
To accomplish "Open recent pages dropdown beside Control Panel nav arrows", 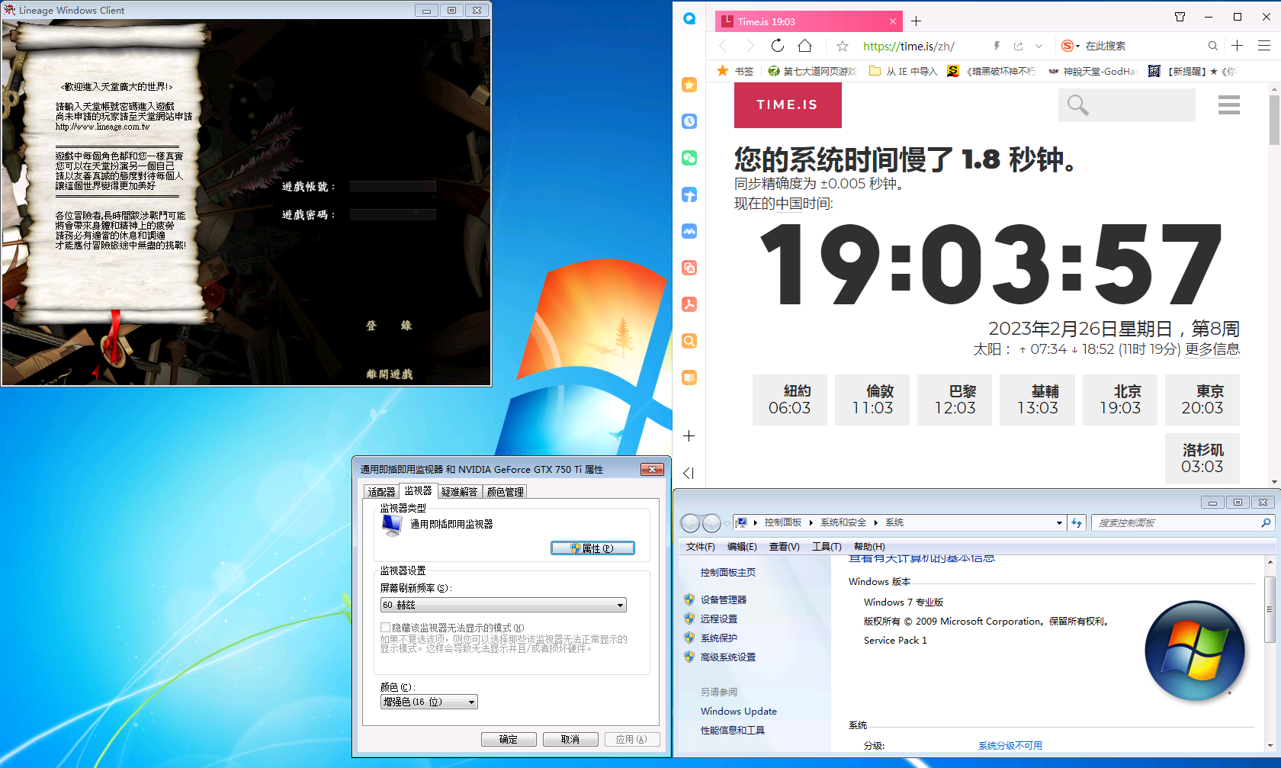I will 727,522.
